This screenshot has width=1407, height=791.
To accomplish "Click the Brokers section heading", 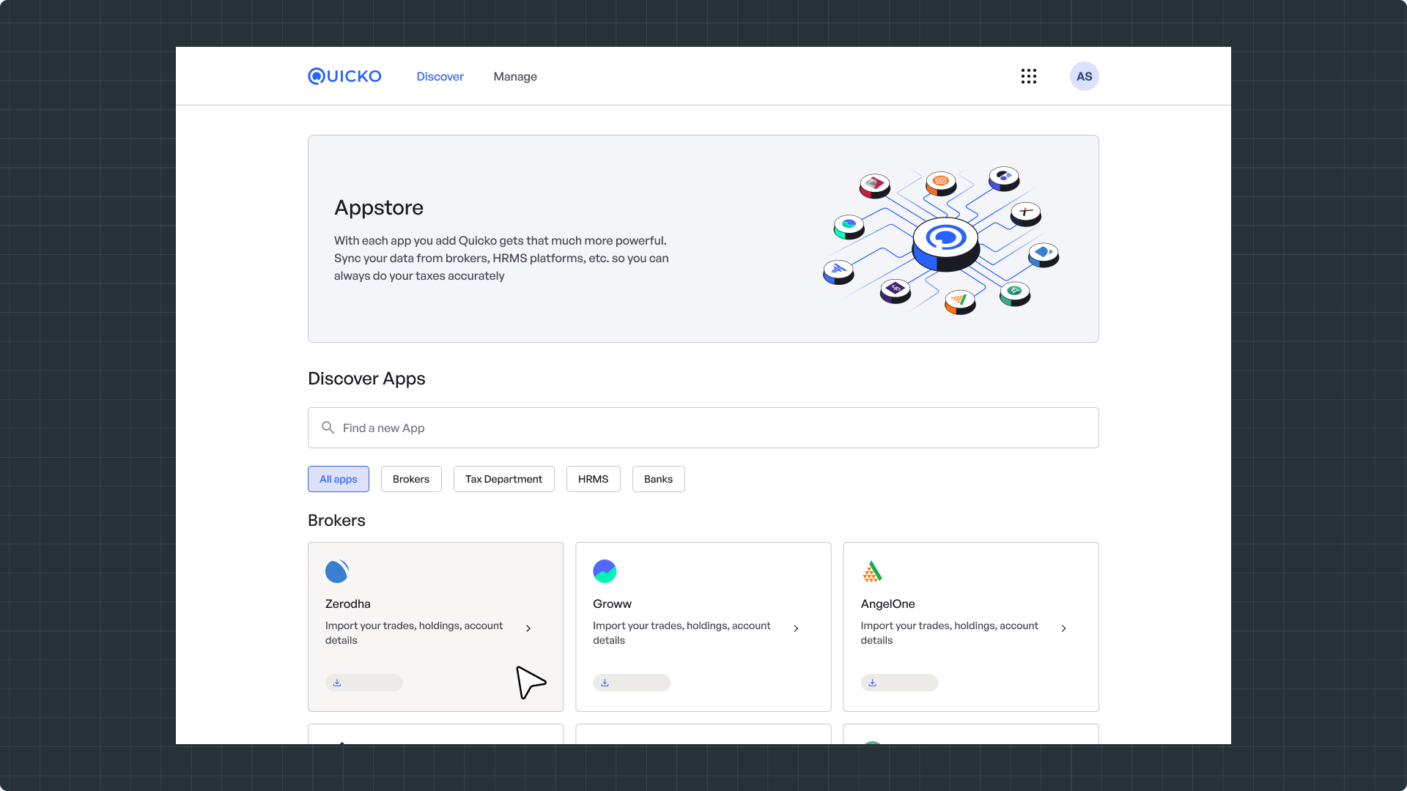I will click(336, 520).
